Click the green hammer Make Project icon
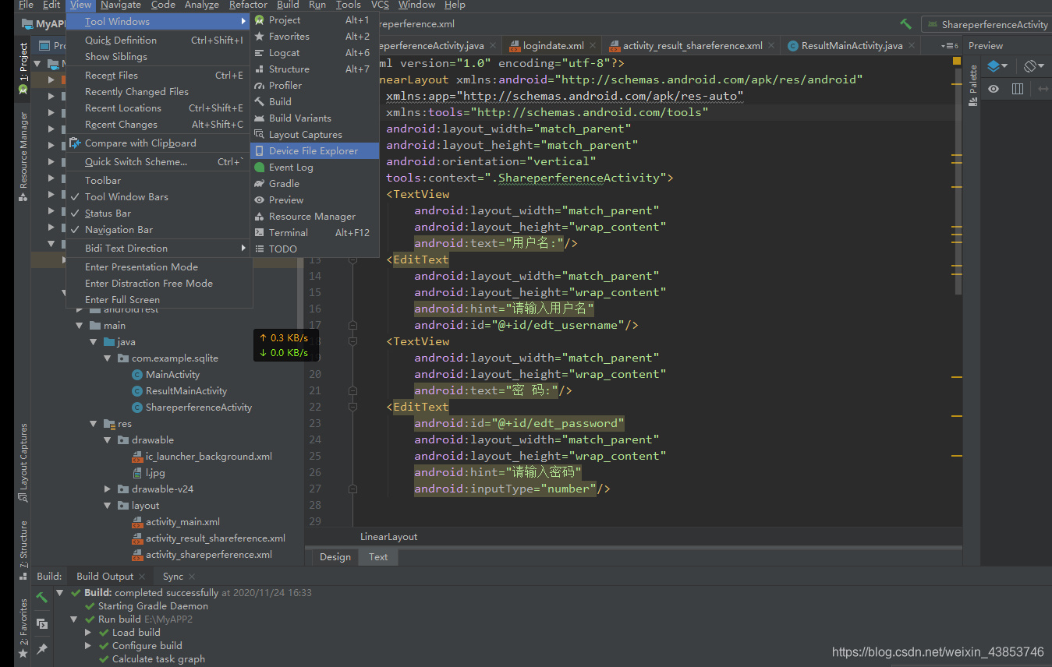 pyautogui.click(x=905, y=24)
